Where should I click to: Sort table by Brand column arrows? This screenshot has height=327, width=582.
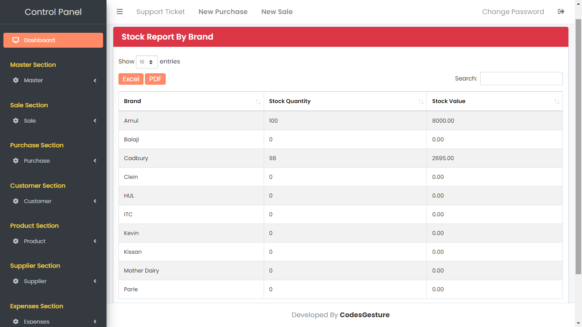[x=258, y=101]
